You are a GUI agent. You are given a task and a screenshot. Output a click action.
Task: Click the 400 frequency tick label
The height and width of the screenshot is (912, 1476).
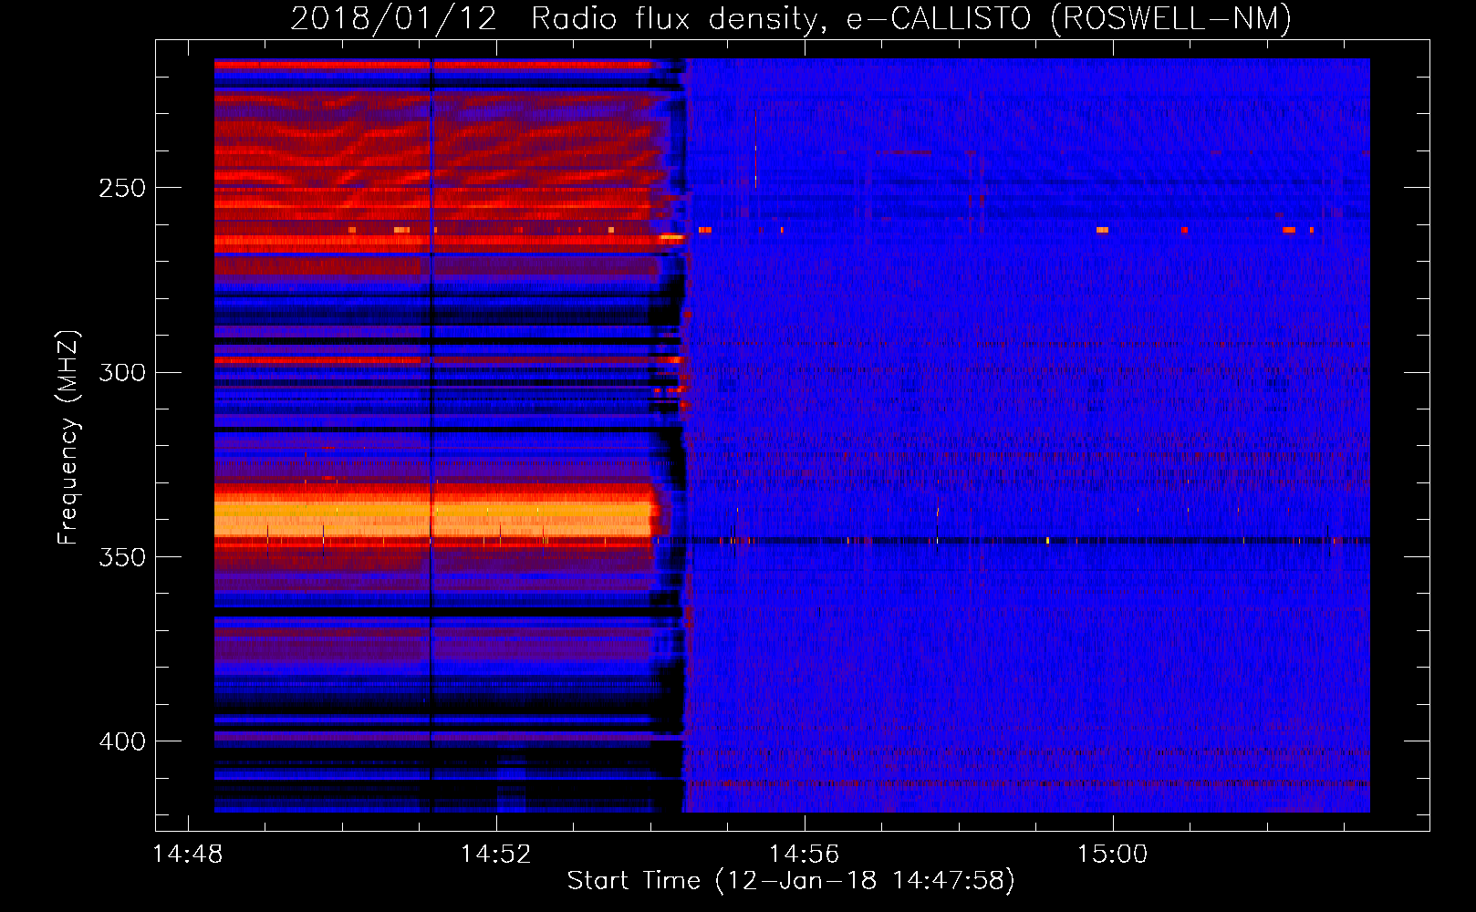(122, 741)
